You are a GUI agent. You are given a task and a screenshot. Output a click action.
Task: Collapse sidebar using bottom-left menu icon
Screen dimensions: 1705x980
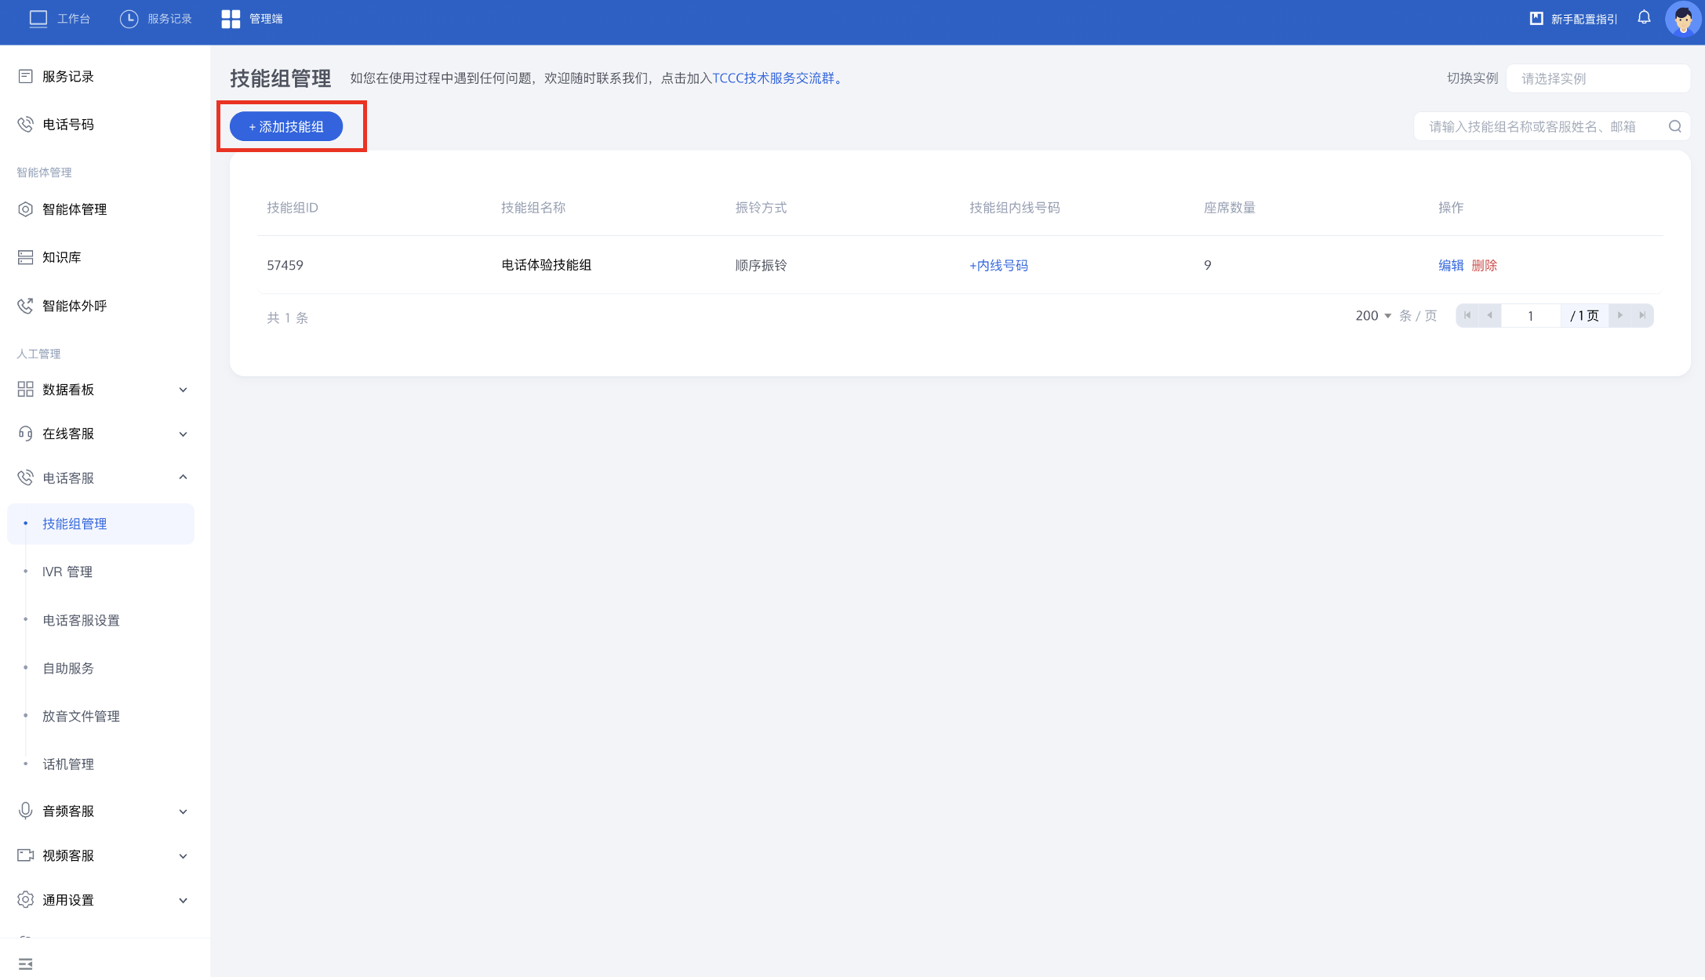coord(25,964)
